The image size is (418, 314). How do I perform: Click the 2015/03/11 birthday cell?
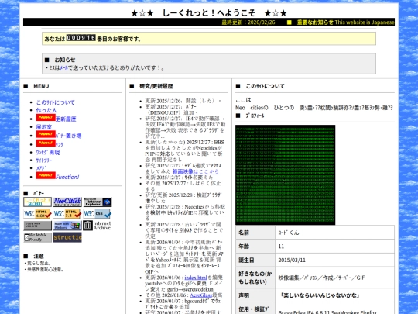tap(334, 260)
